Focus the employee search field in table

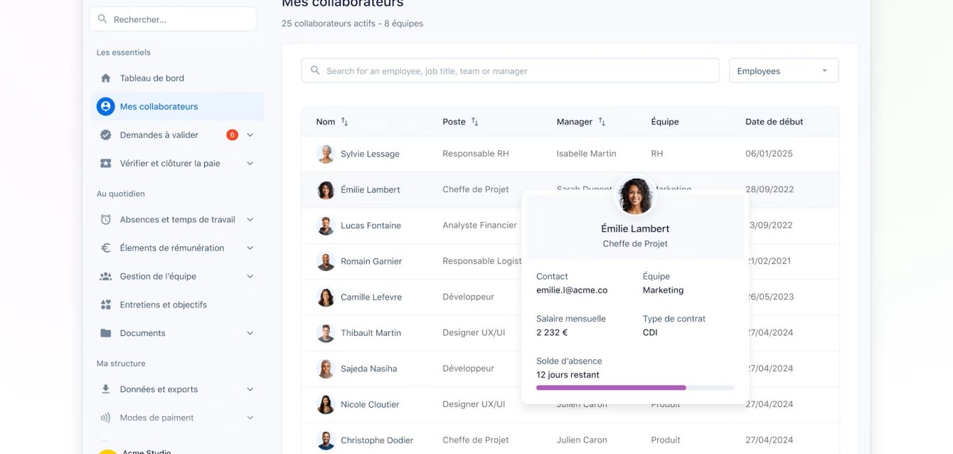click(x=510, y=71)
